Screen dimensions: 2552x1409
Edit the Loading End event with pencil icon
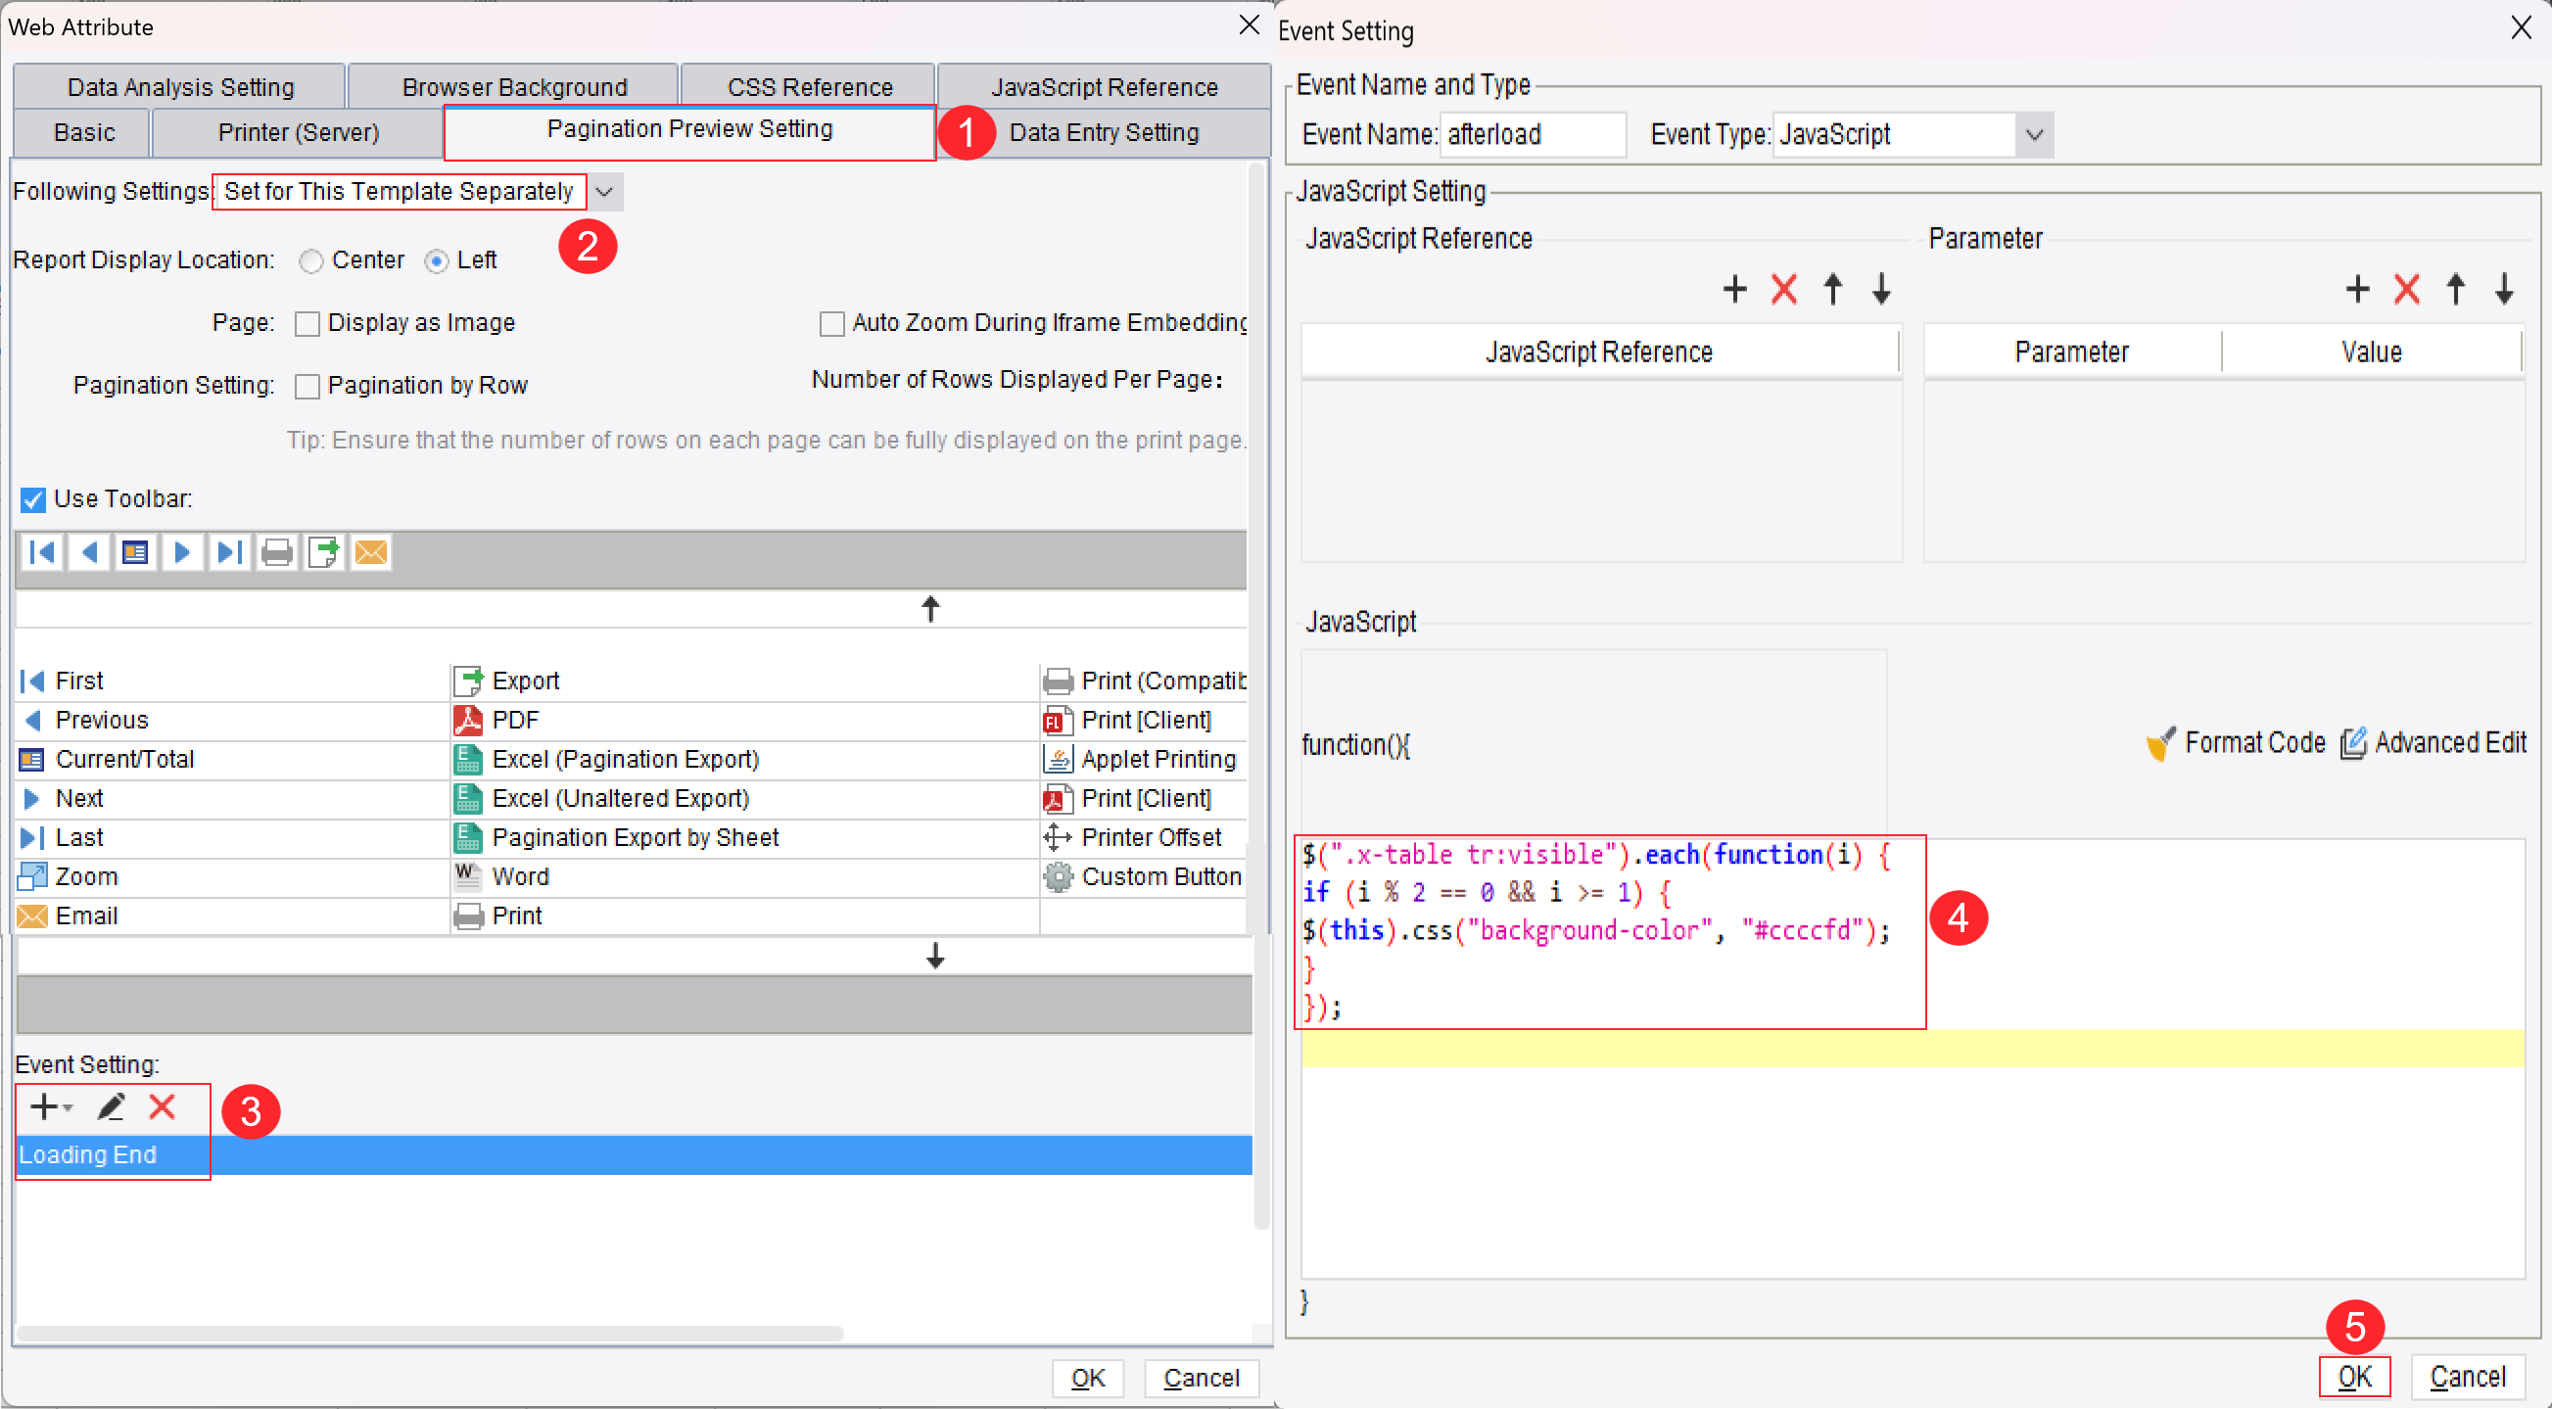(x=111, y=1107)
